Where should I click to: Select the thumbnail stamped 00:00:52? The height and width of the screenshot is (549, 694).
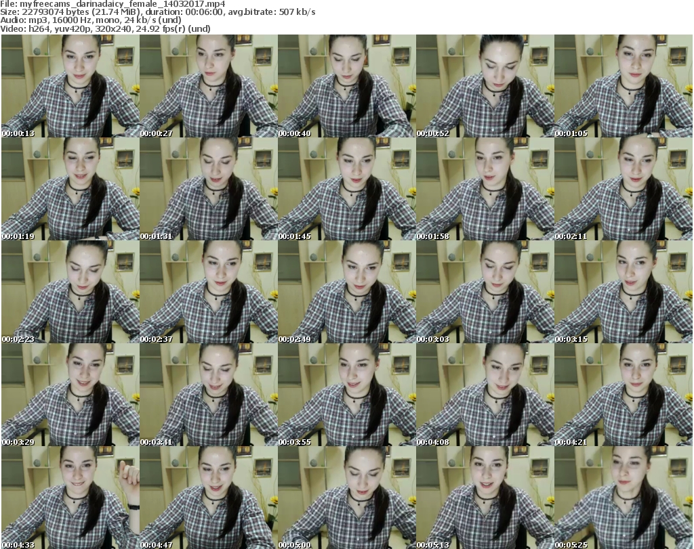pos(485,86)
